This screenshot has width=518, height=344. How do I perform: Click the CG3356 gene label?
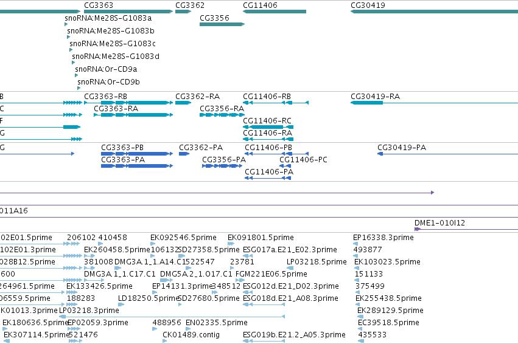(214, 18)
